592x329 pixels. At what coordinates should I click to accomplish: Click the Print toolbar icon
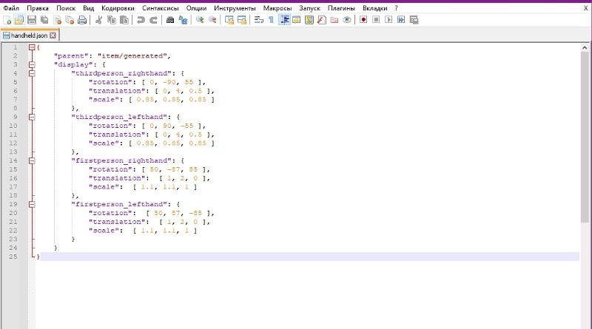pyautogui.click(x=81, y=20)
